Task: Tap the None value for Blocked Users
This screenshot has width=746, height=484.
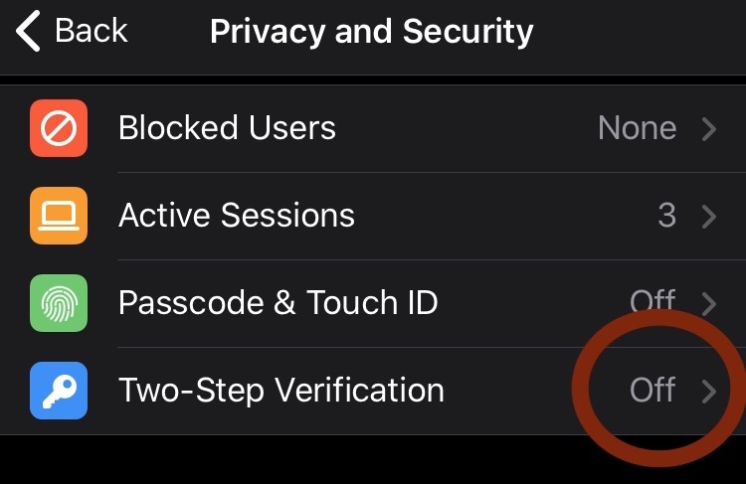Action: point(637,128)
